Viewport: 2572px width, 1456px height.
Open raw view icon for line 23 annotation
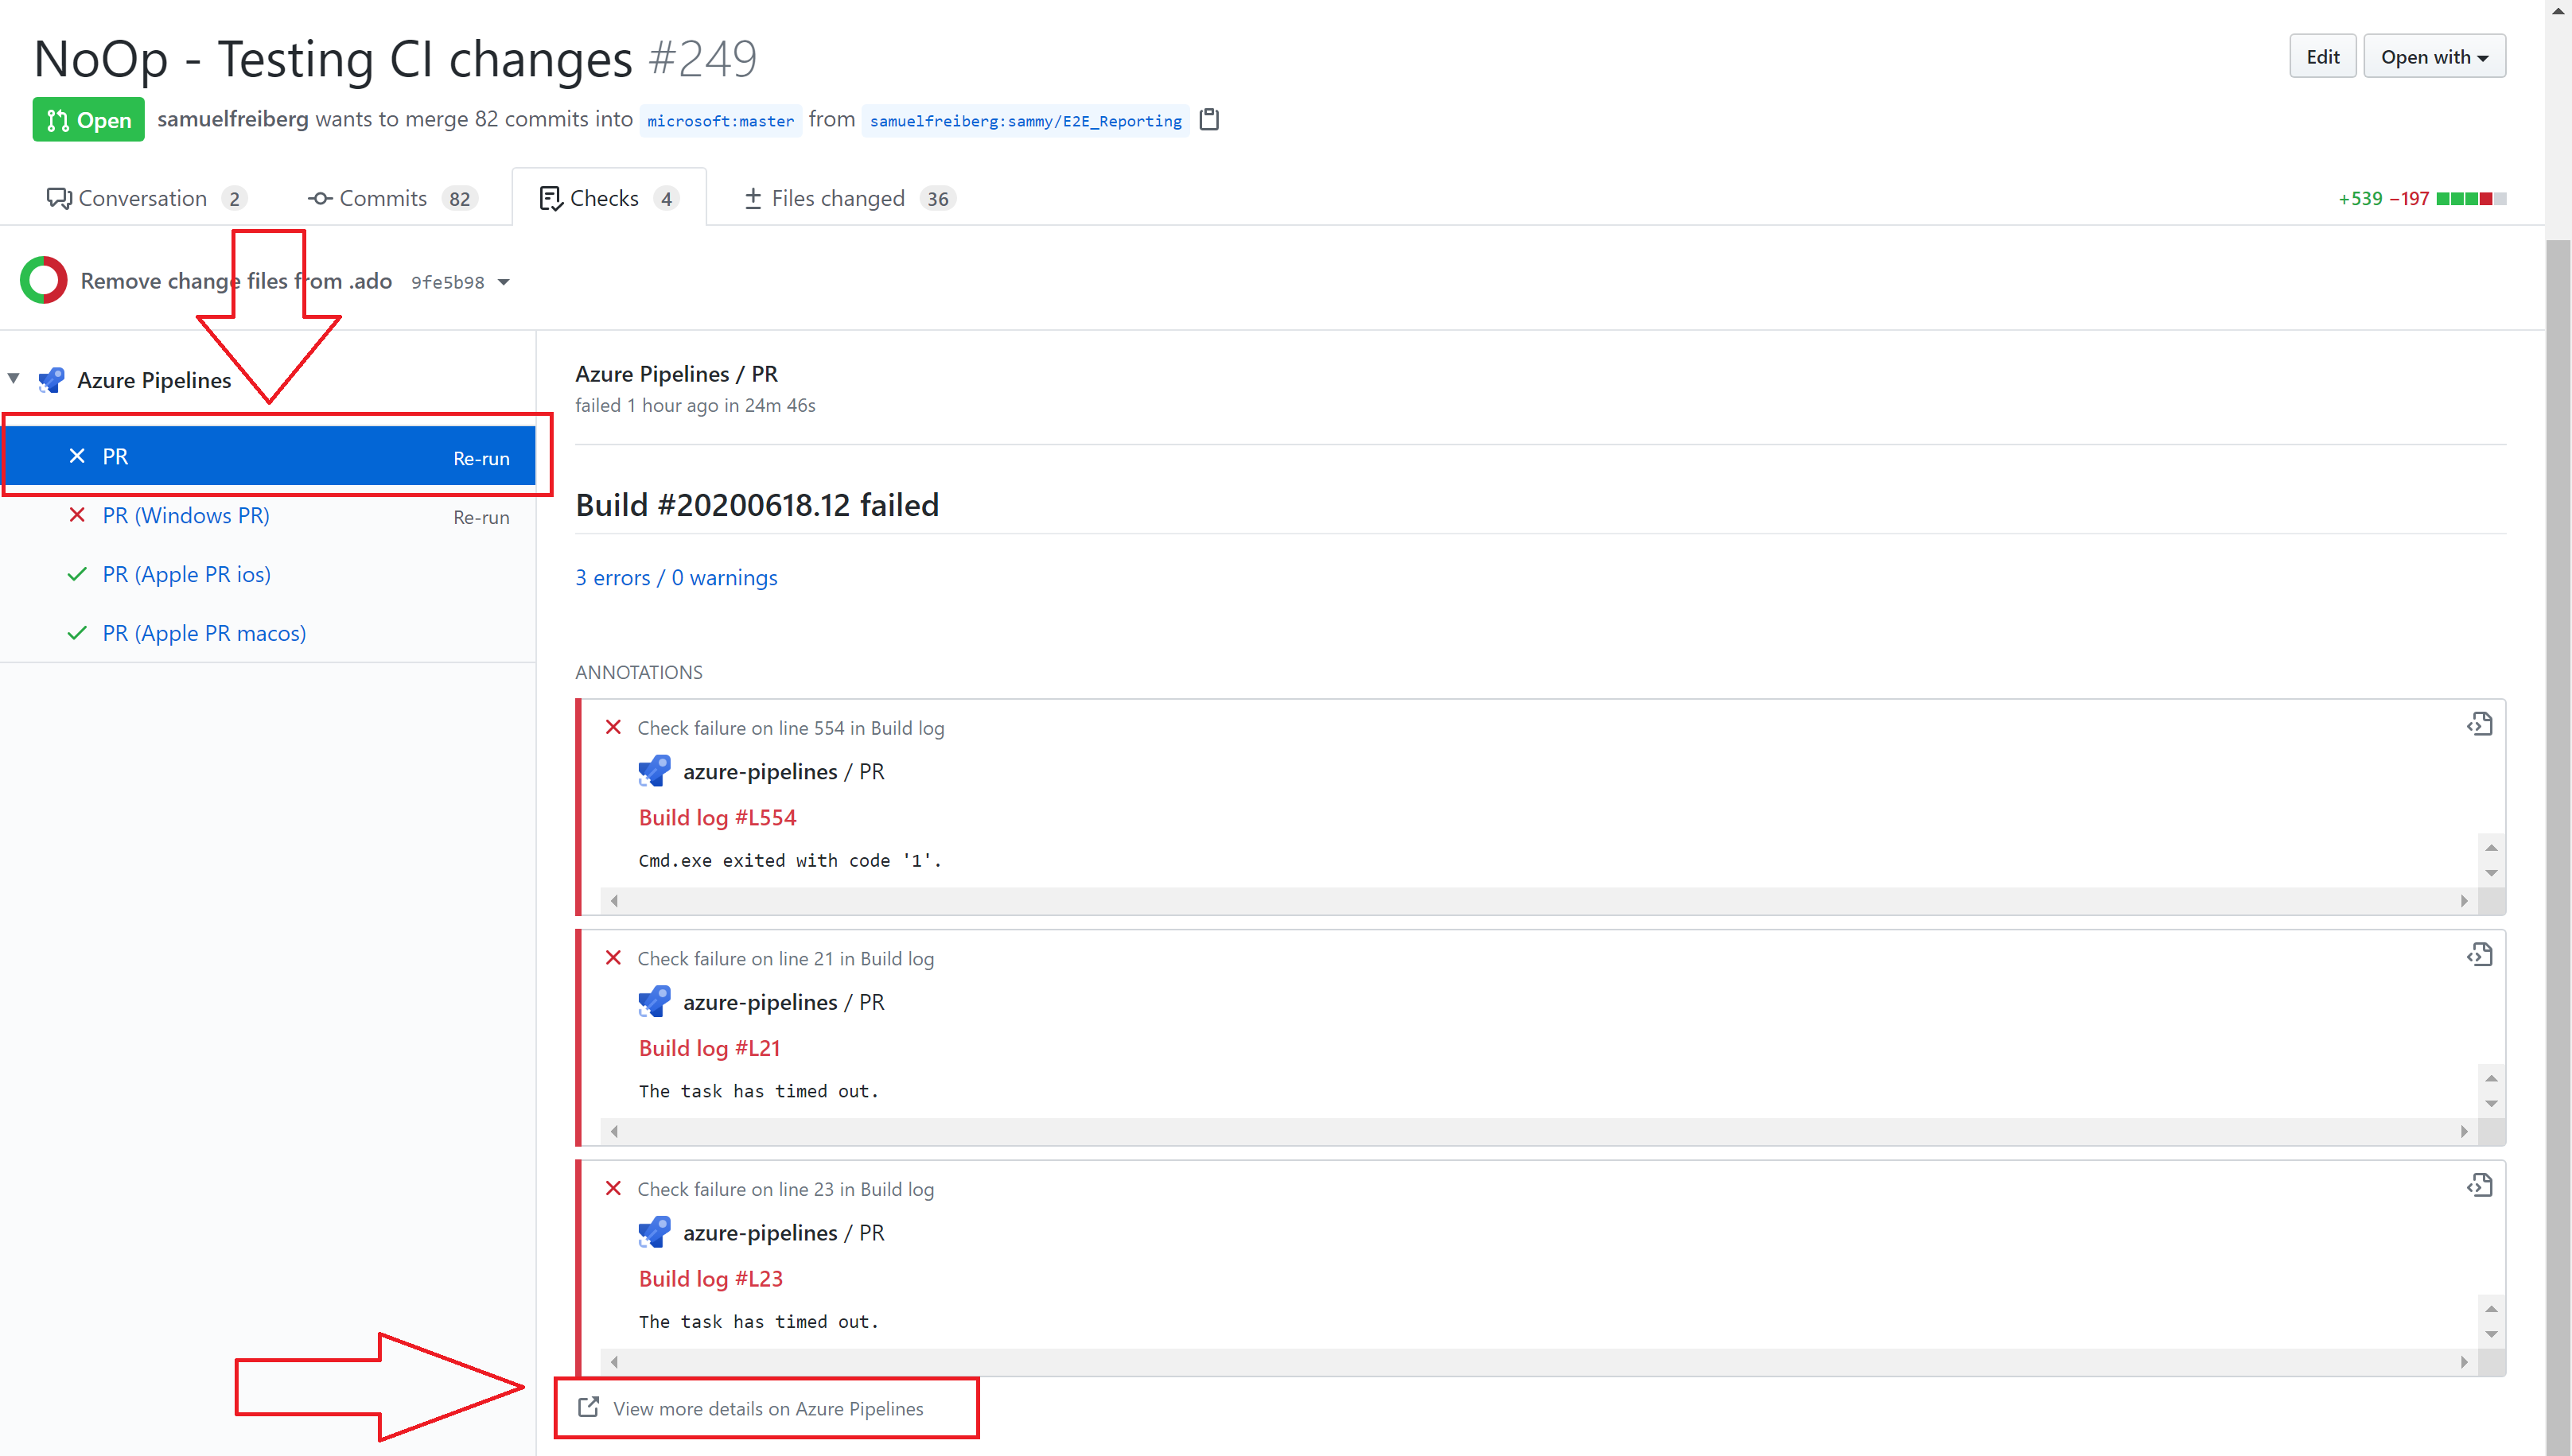tap(2479, 1185)
